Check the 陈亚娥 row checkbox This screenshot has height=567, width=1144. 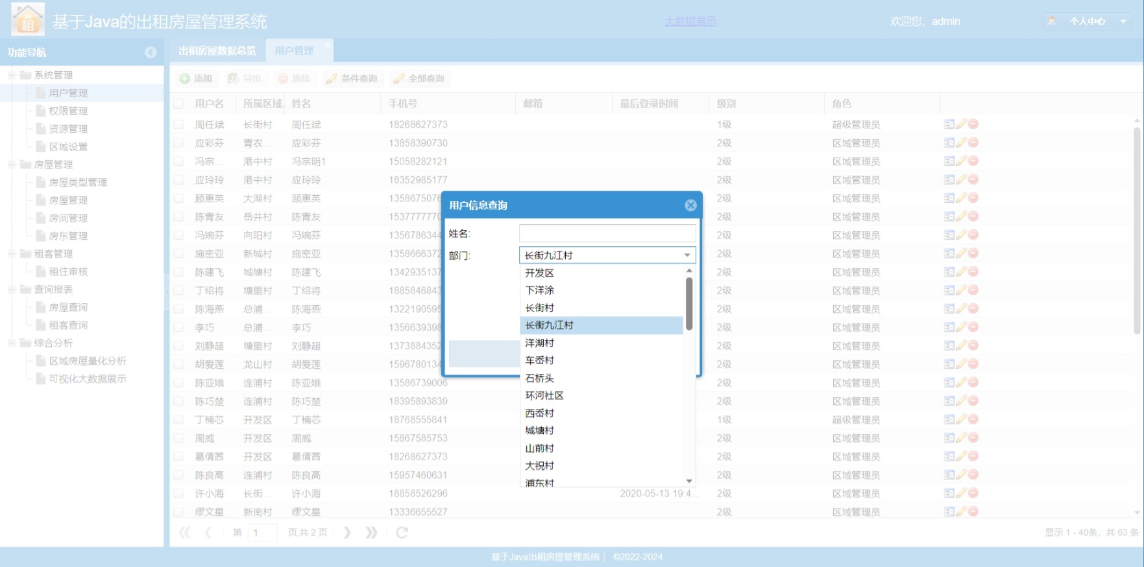178,383
